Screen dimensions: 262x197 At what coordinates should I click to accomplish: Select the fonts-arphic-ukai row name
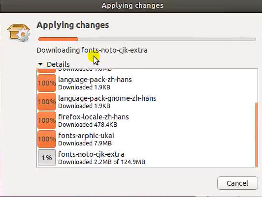click(x=86, y=136)
